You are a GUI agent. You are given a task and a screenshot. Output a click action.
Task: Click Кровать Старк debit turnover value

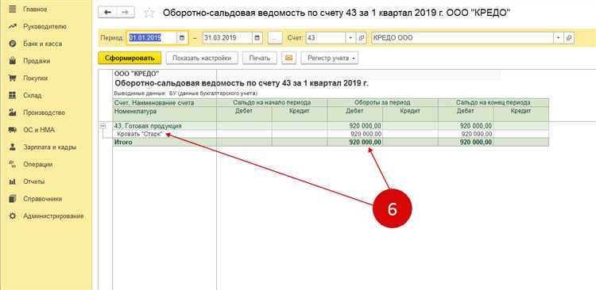(x=366, y=134)
